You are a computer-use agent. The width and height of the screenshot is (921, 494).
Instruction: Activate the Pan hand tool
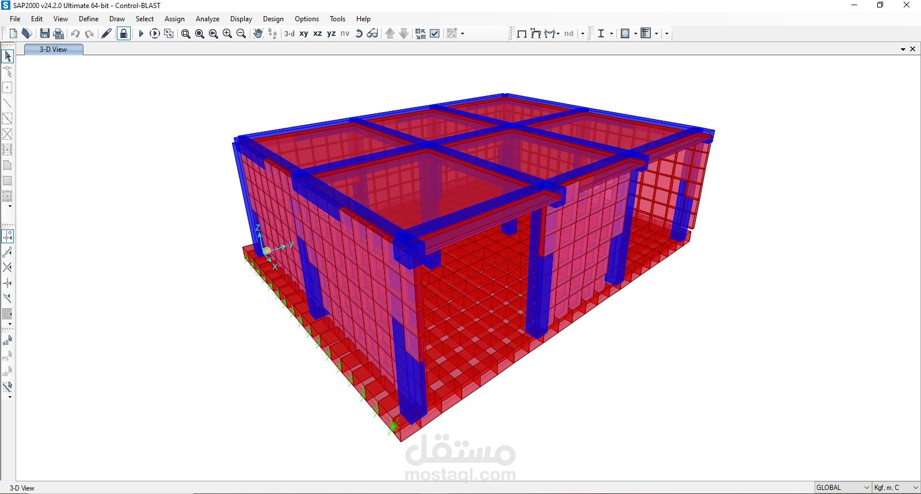258,33
